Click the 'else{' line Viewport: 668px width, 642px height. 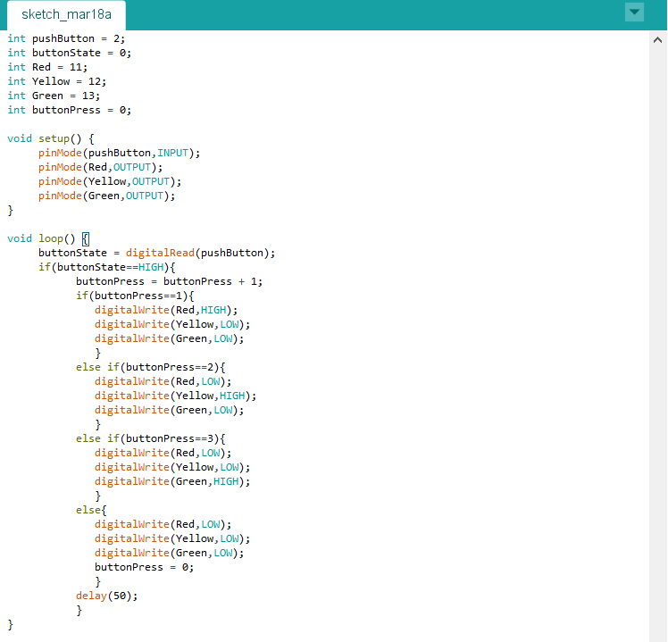click(91, 510)
